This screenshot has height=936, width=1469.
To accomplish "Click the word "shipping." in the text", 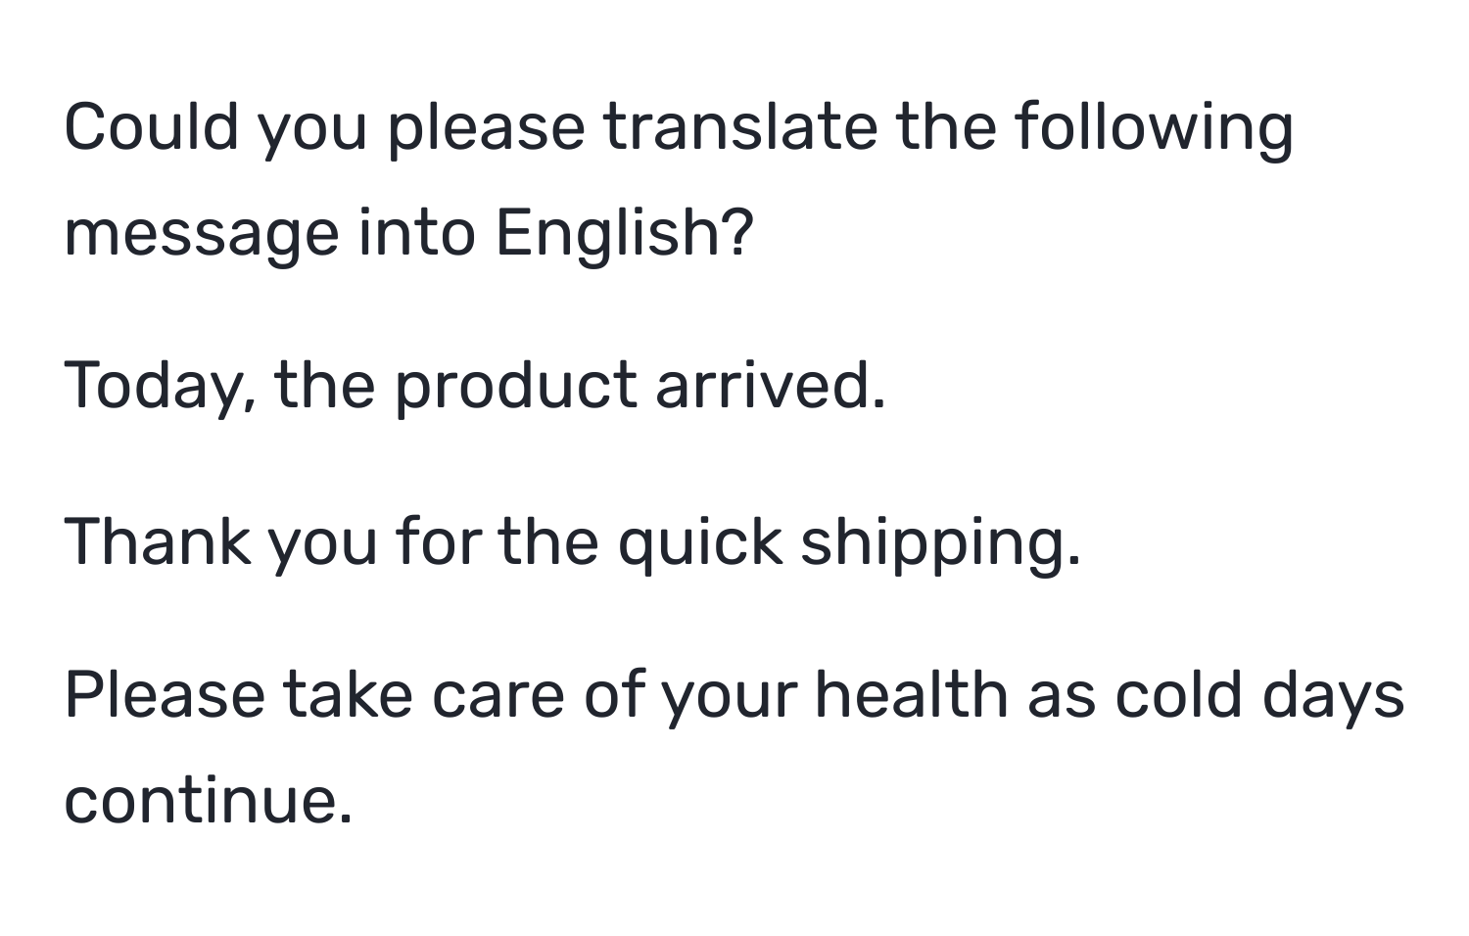I will click(x=941, y=543).
